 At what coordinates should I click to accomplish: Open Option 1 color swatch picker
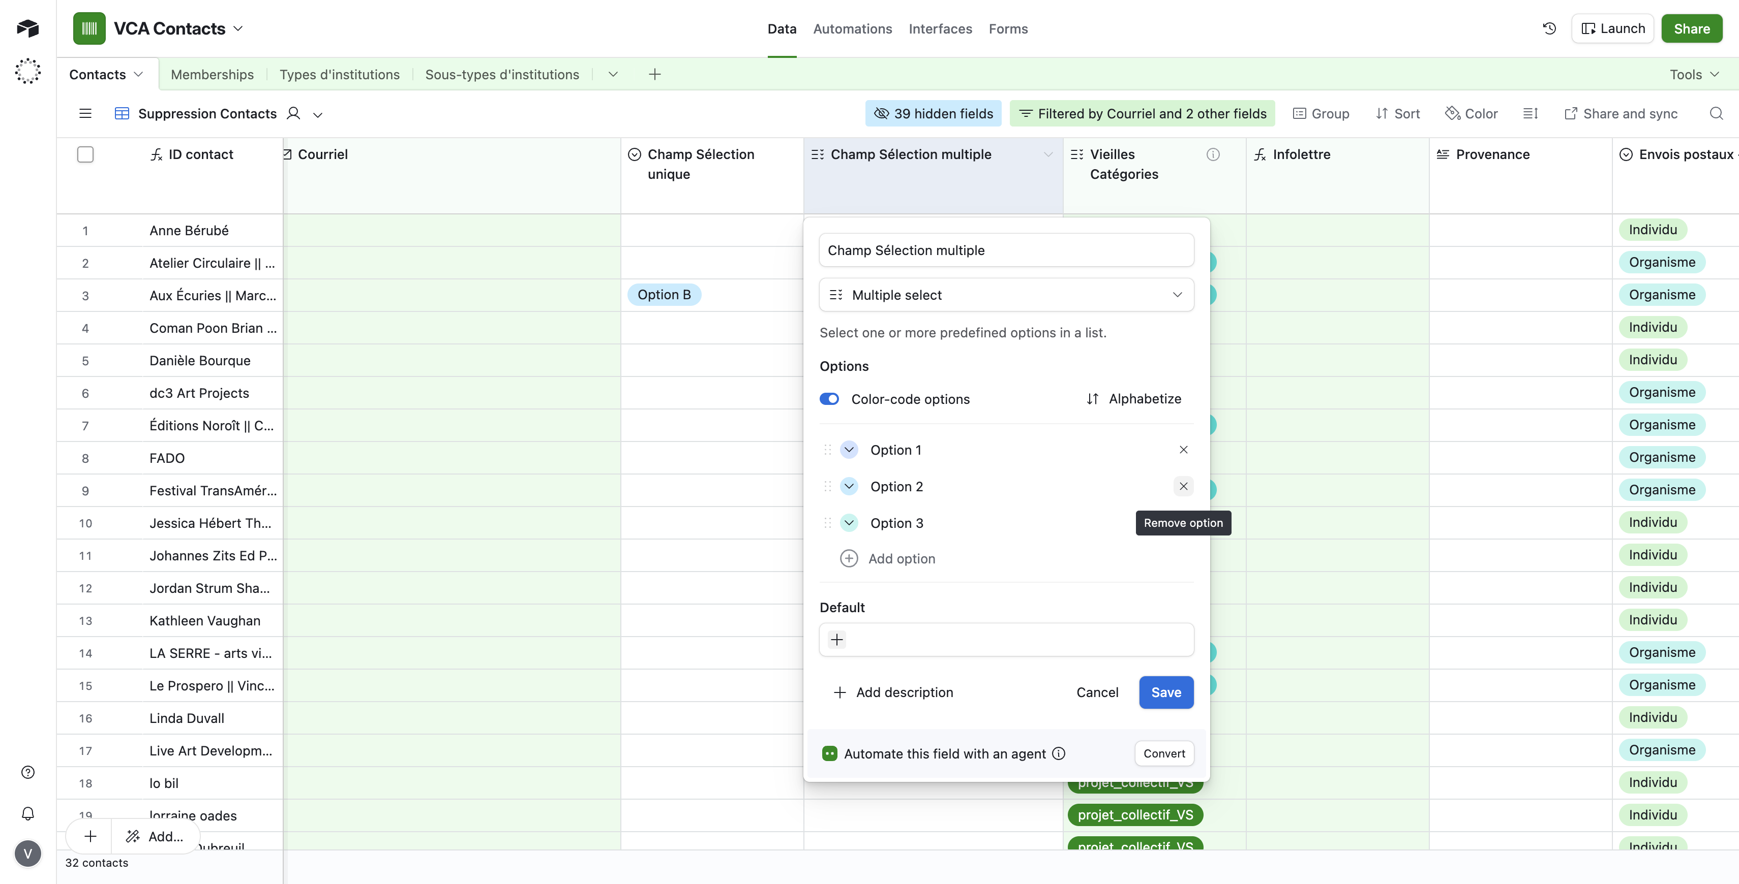[849, 450]
